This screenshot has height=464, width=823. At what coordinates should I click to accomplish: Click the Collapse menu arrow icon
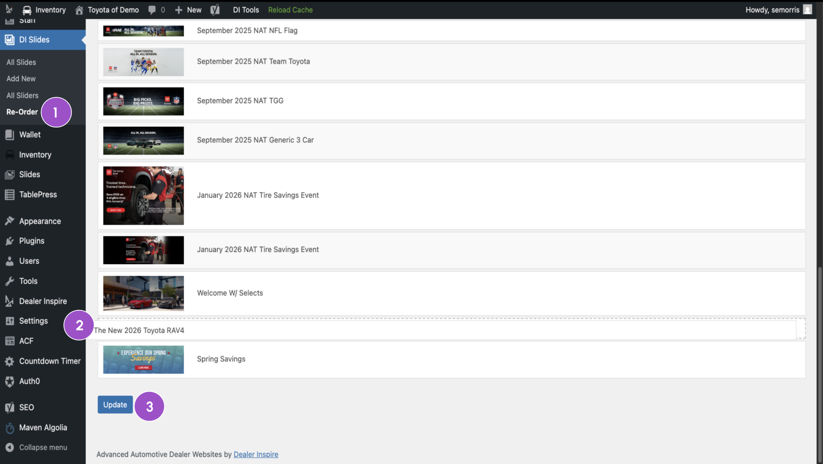click(x=10, y=447)
